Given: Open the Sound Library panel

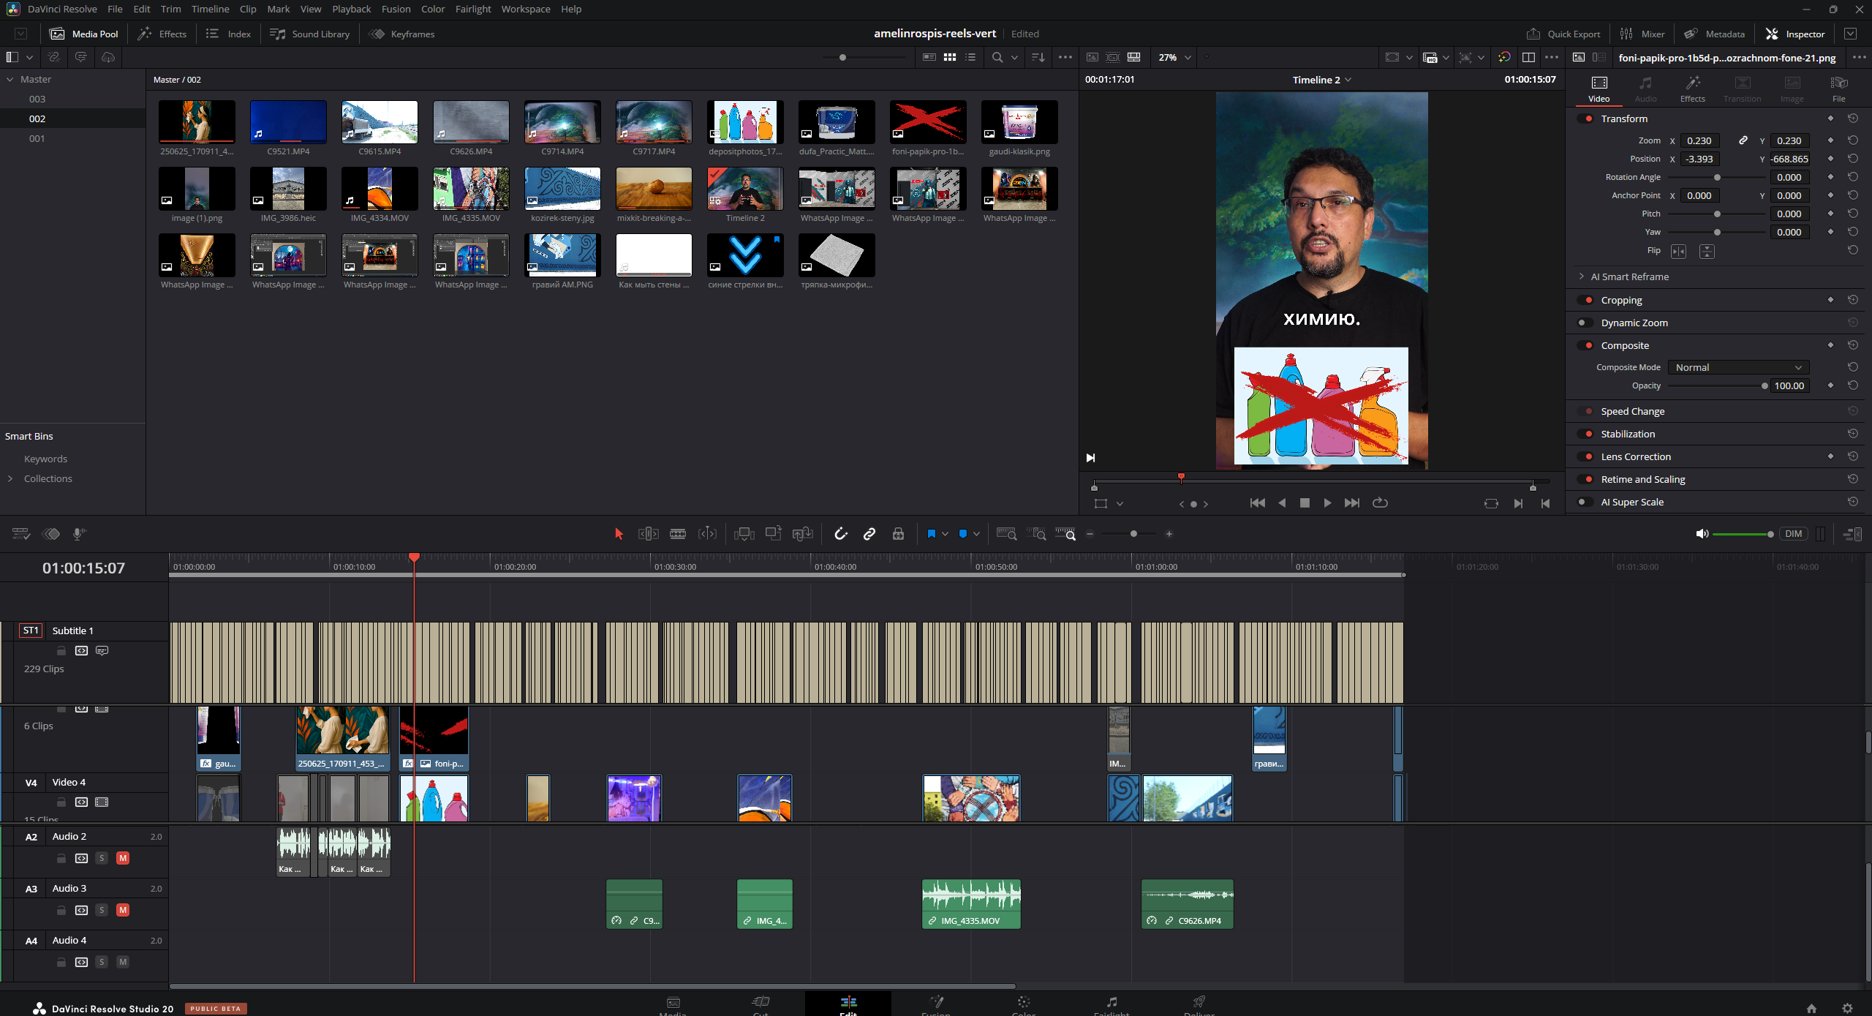Looking at the screenshot, I should [310, 34].
